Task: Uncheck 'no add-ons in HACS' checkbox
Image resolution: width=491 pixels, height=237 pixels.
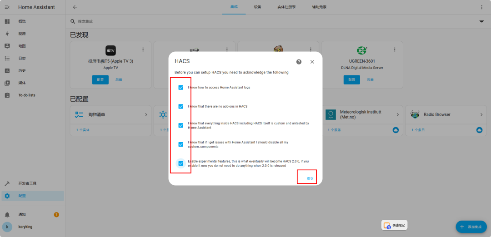Action: pyautogui.click(x=180, y=106)
